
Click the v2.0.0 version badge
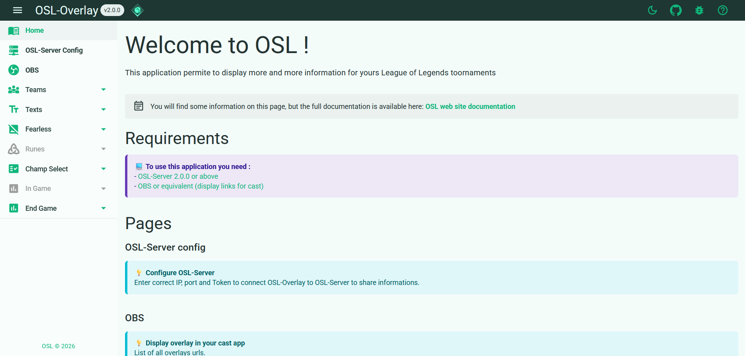(x=113, y=10)
